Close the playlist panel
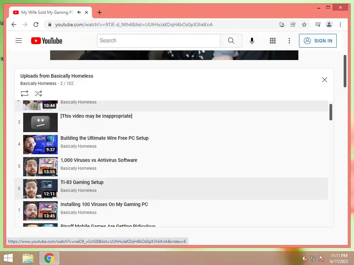 click(324, 80)
